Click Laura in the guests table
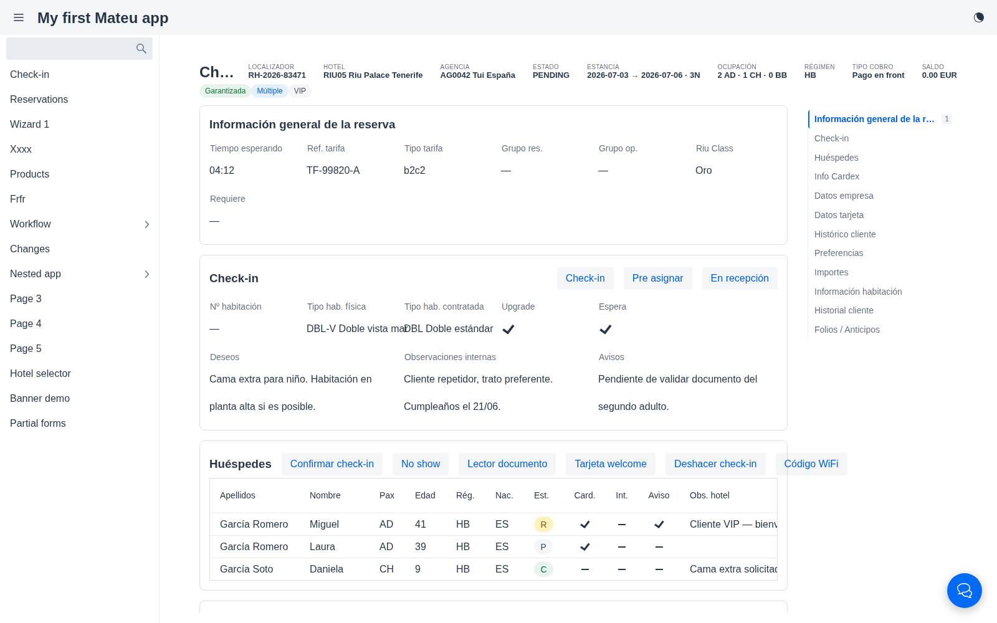Image resolution: width=997 pixels, height=623 pixels. tap(322, 547)
